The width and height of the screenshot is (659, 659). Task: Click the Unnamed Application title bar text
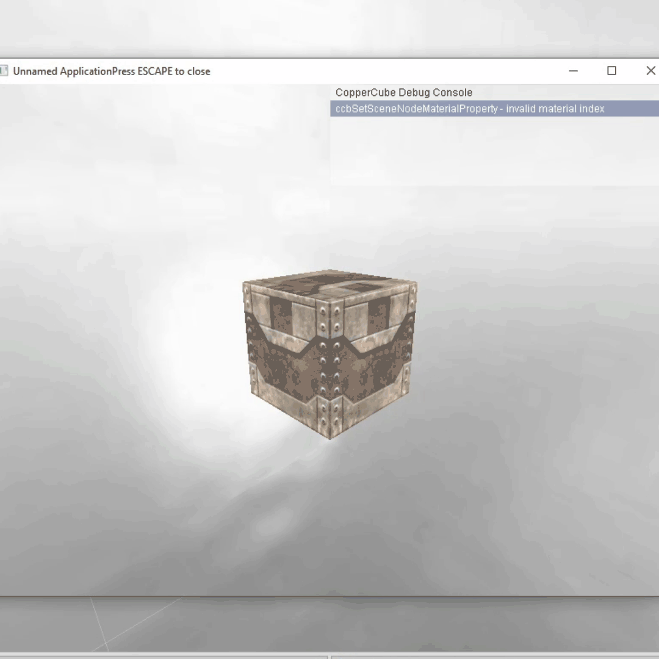112,71
